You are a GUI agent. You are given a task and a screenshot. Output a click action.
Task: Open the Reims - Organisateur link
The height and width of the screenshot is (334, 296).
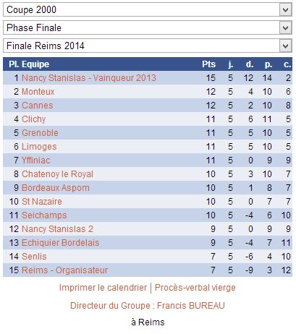[x=64, y=270]
